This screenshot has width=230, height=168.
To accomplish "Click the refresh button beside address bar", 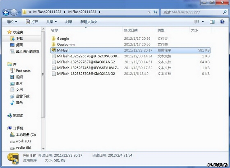I will point(155,12).
